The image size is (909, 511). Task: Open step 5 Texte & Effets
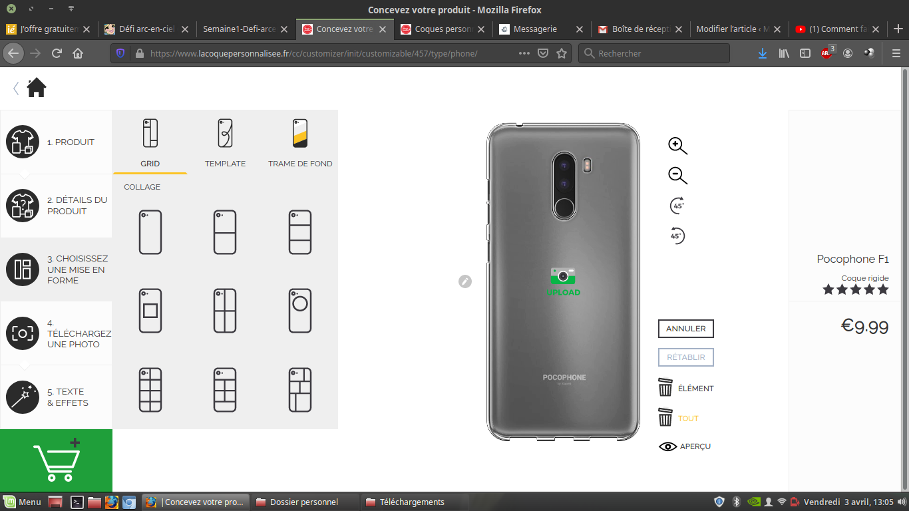tap(56, 397)
